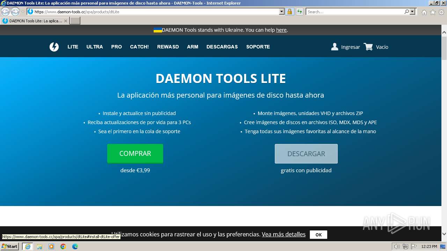The width and height of the screenshot is (447, 251).
Task: Open media player taskbar icon
Action: (51, 246)
